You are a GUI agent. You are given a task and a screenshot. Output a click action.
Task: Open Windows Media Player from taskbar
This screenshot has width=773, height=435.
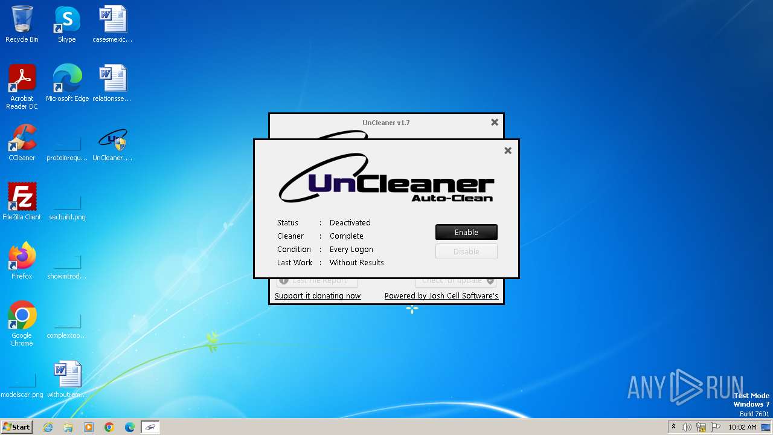89,427
